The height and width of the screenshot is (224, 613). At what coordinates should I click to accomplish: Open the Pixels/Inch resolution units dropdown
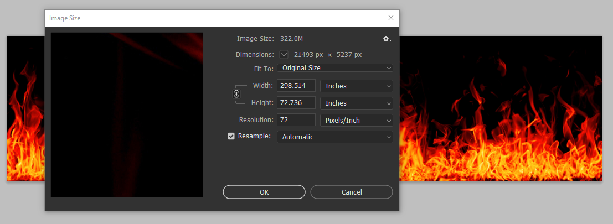pos(356,120)
